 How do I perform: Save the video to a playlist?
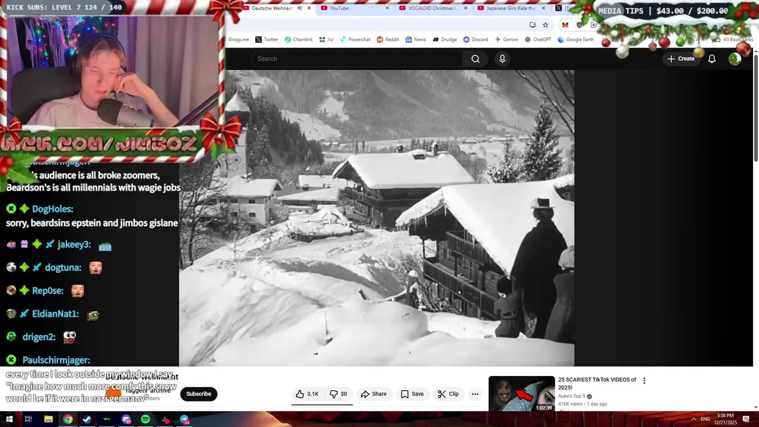click(x=412, y=394)
